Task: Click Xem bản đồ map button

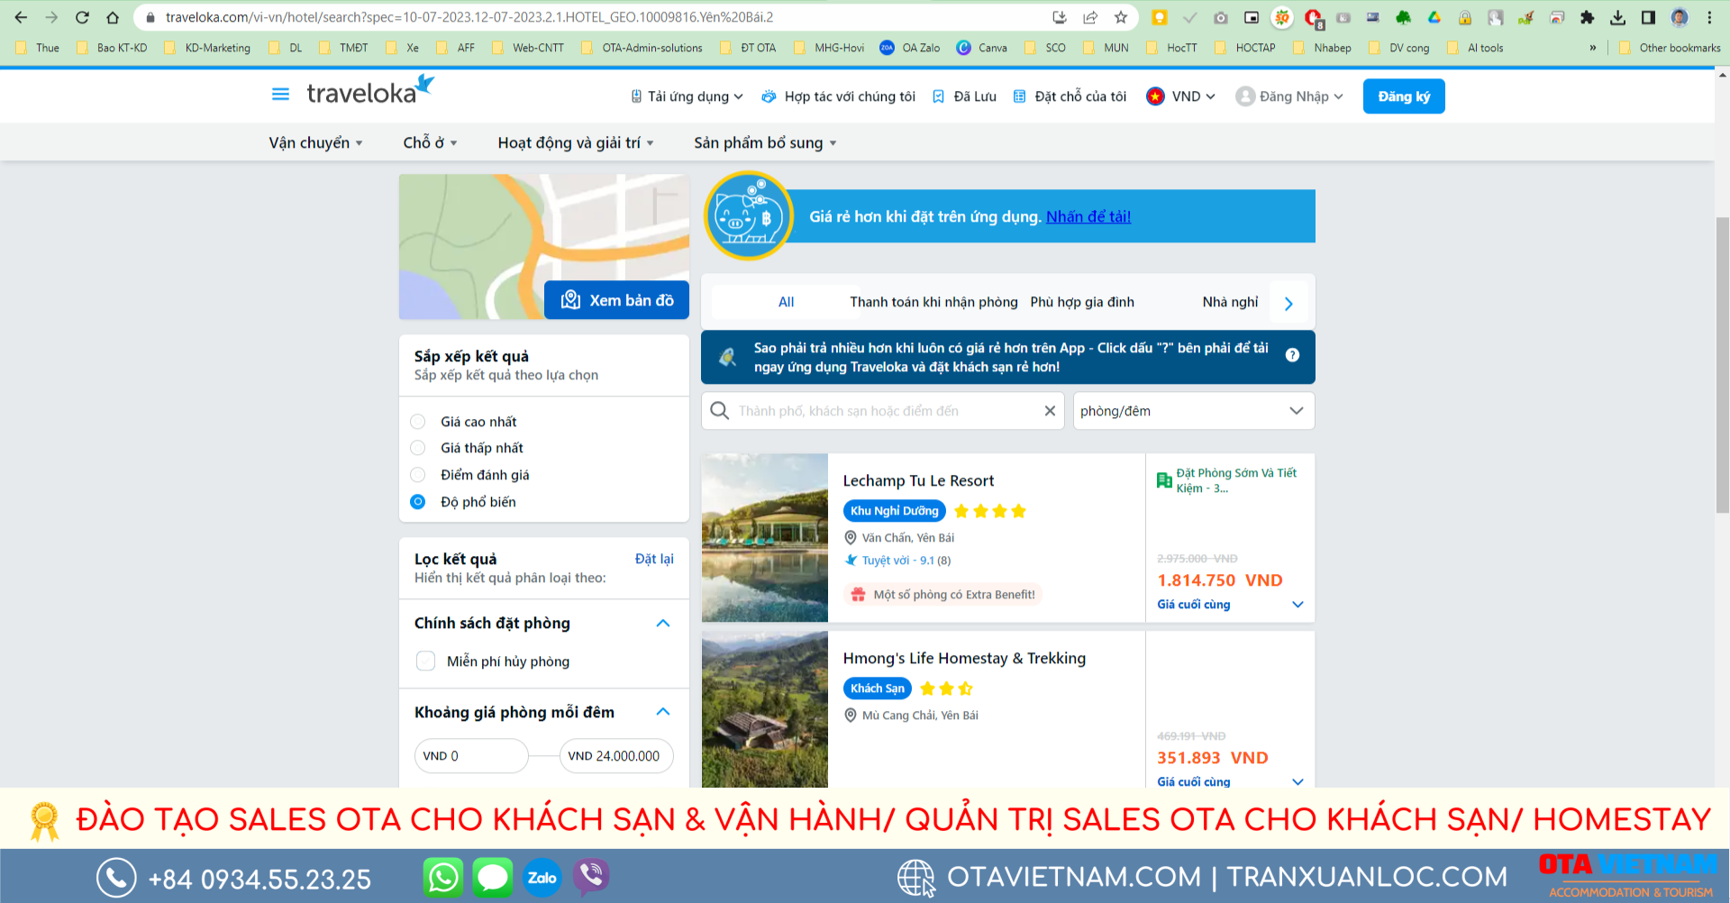Action: (x=616, y=300)
